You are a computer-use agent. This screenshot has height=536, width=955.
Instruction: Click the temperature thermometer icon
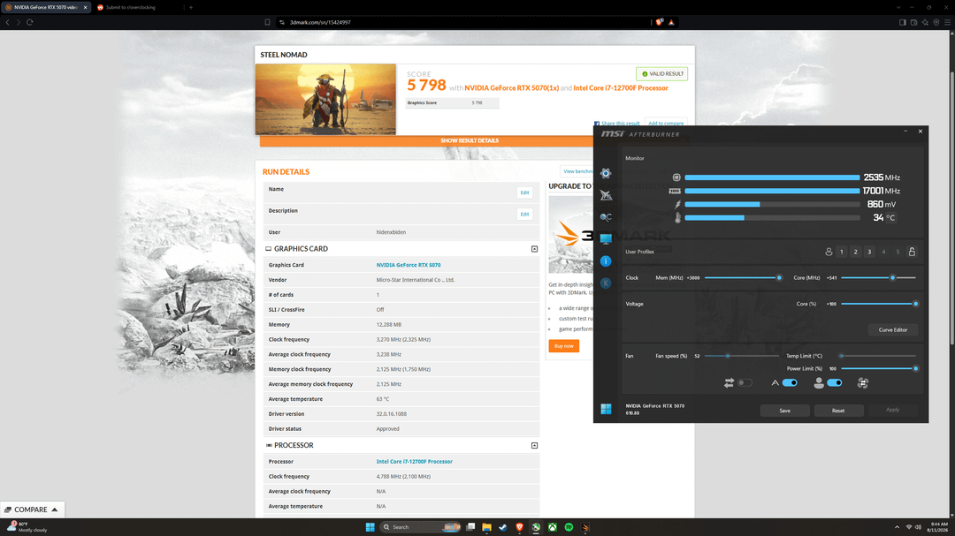(x=677, y=218)
